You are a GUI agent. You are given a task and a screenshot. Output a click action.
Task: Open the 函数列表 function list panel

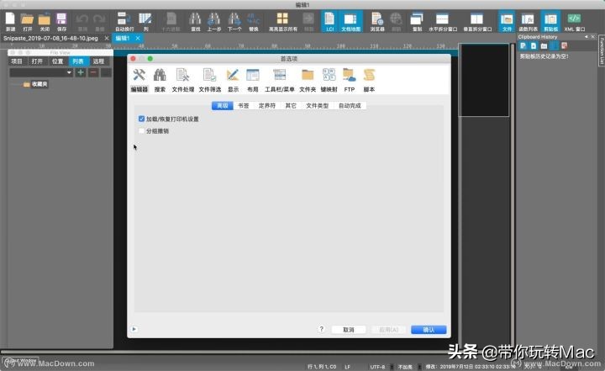pyautogui.click(x=528, y=21)
